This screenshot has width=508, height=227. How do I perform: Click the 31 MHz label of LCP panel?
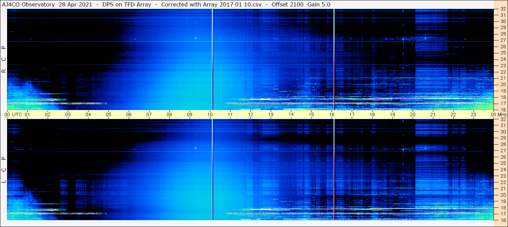tap(503, 125)
